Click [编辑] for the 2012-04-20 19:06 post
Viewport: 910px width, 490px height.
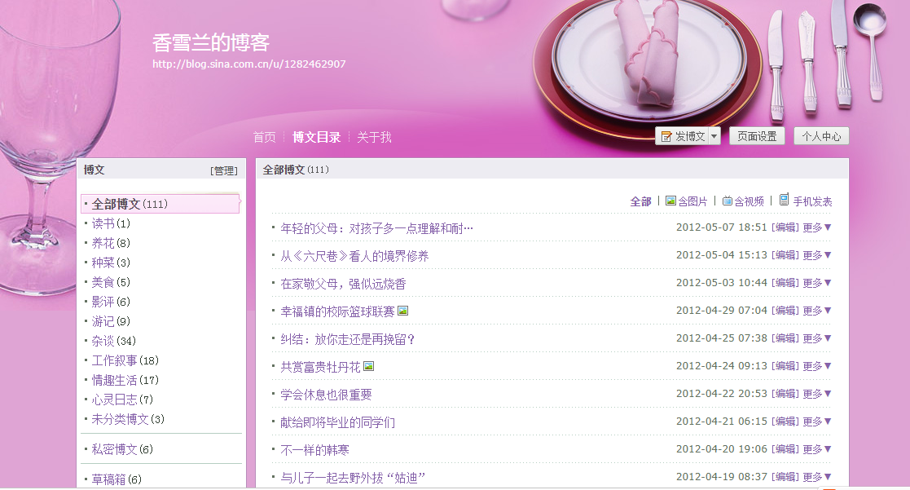[x=785, y=449]
